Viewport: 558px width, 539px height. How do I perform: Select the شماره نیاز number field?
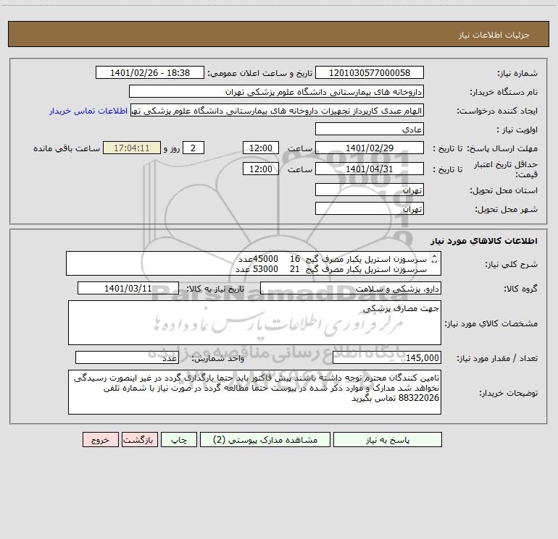tap(370, 73)
